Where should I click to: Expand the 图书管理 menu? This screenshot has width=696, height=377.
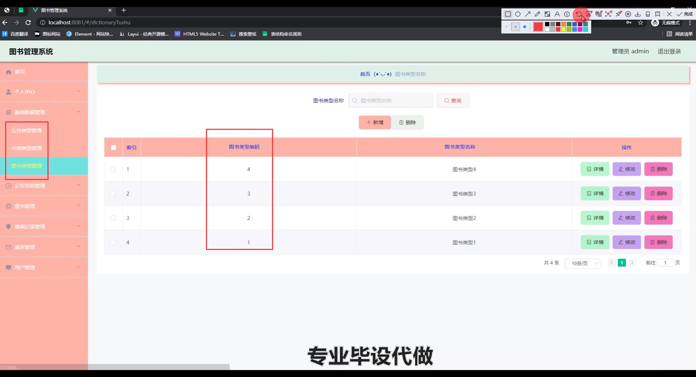pyautogui.click(x=44, y=206)
